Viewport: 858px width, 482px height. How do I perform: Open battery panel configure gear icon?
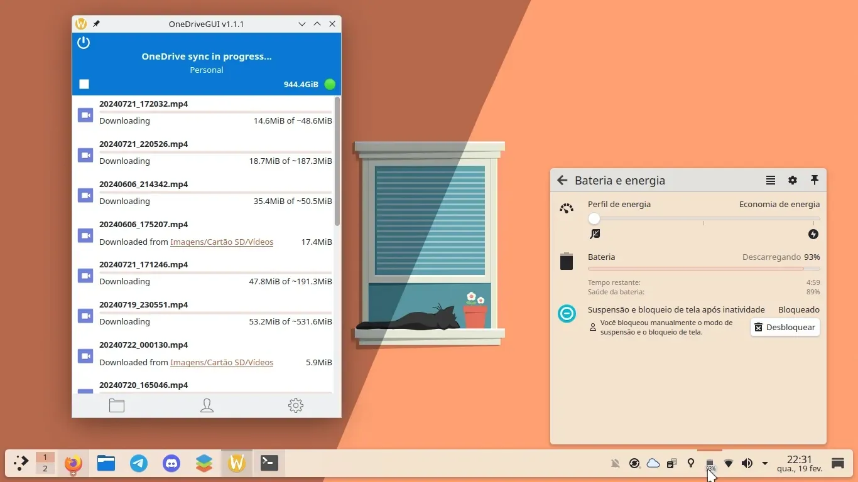coord(793,180)
